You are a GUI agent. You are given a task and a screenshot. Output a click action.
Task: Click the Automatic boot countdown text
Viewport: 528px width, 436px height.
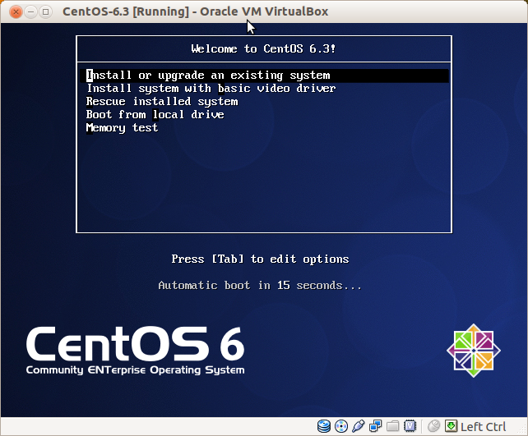coord(260,286)
